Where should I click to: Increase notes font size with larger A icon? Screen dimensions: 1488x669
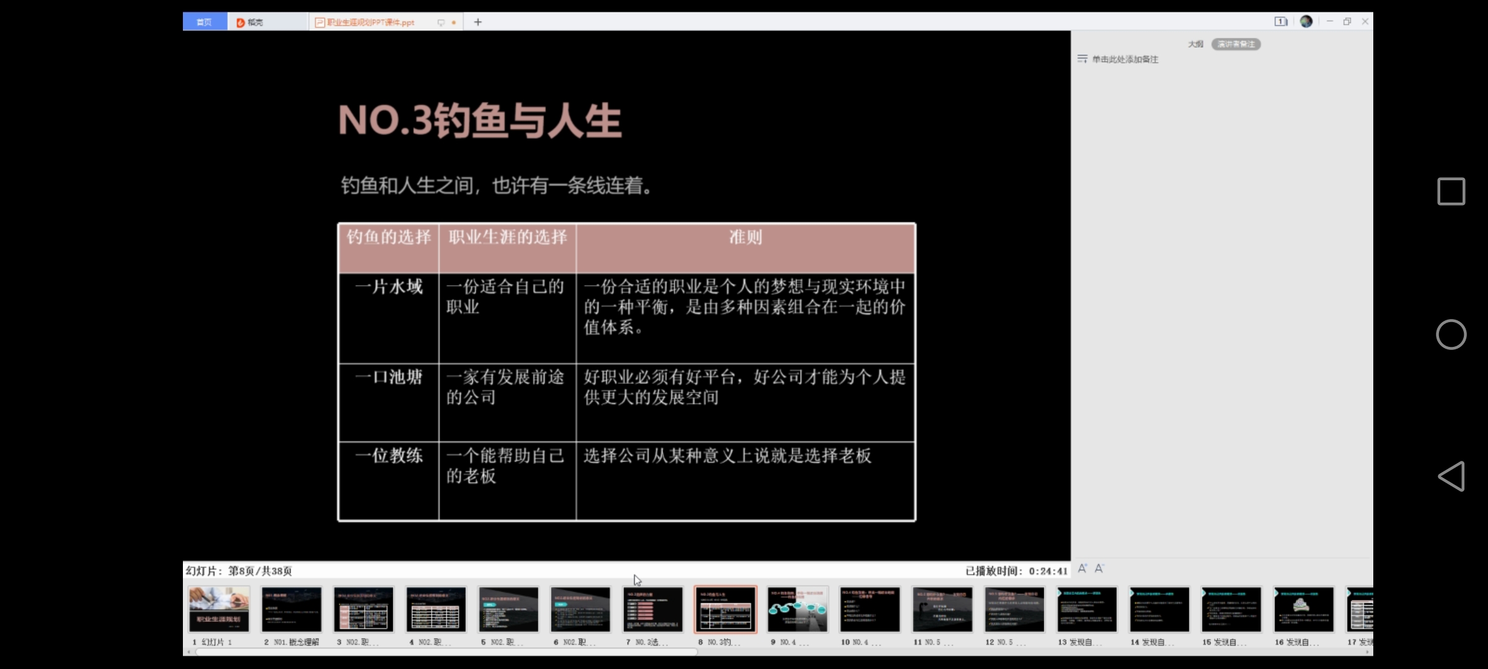coord(1083,568)
